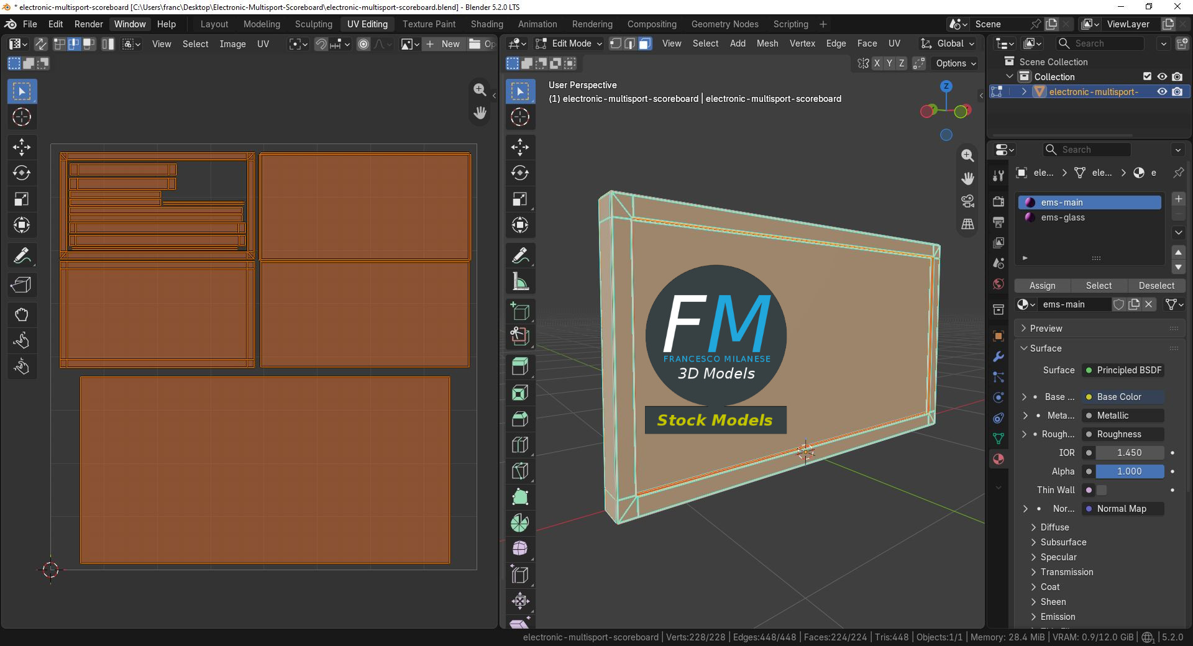Choose the Poly Build tool
This screenshot has width=1193, height=646.
[x=520, y=497]
